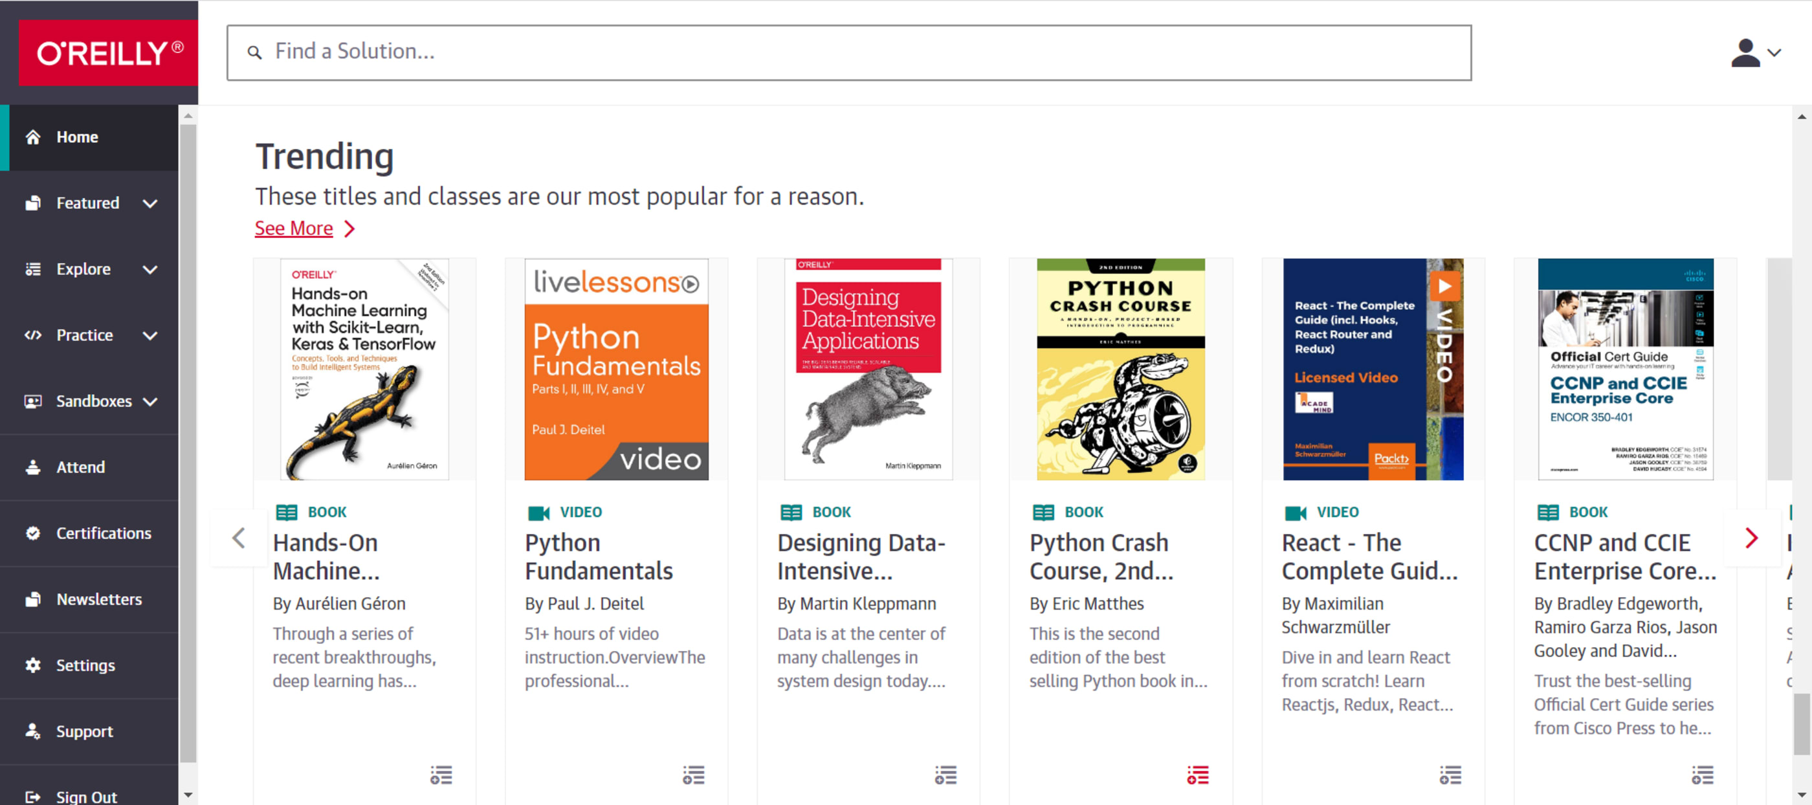Open the Certifications menu item
Viewport: 1812px width, 805px height.
click(x=103, y=533)
